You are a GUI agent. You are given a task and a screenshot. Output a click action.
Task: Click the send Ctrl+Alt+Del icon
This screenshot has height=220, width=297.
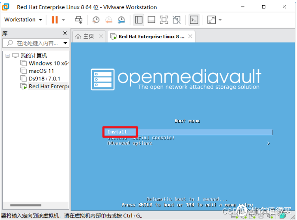pyautogui.click(x=79, y=20)
